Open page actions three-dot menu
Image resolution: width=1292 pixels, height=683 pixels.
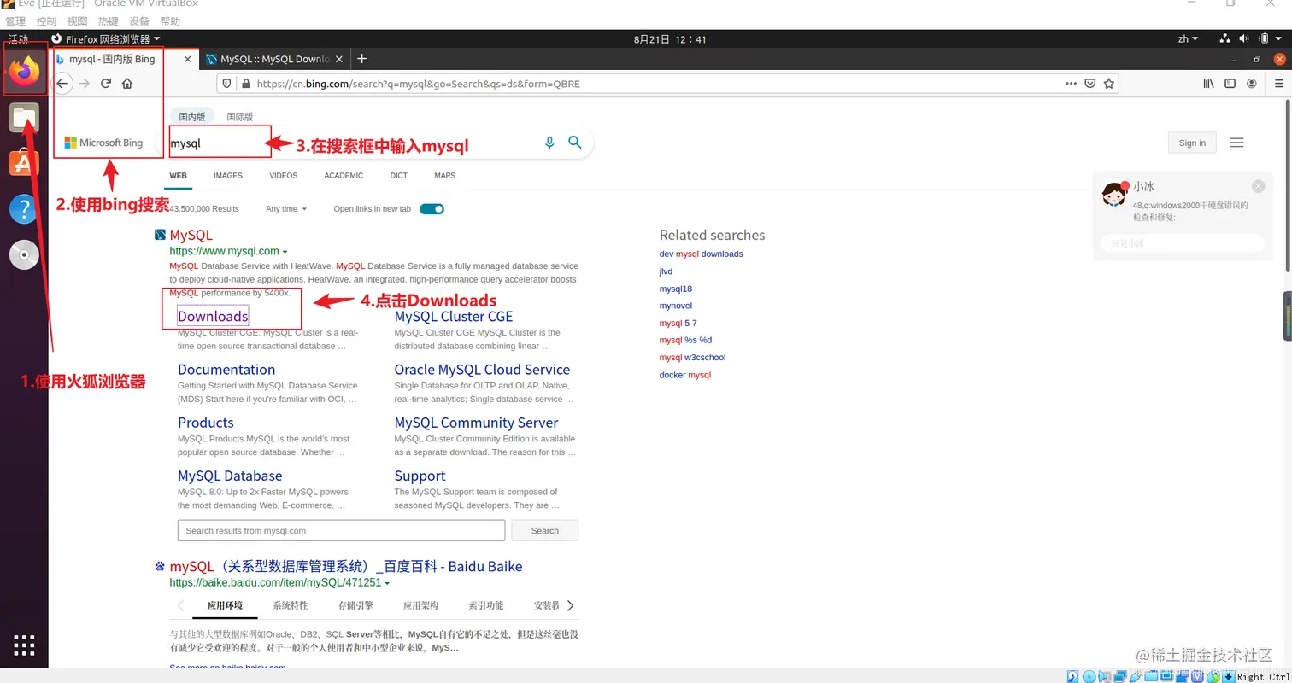point(1071,84)
